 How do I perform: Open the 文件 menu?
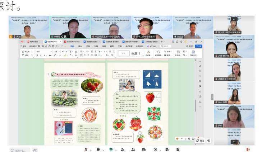coord(23,46)
